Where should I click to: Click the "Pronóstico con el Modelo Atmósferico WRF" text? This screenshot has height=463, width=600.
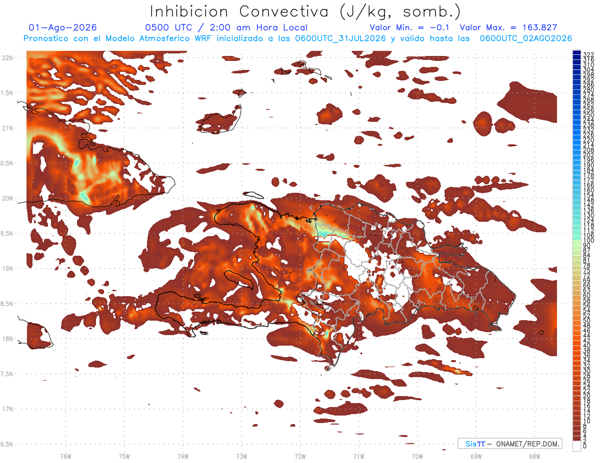[x=118, y=38]
